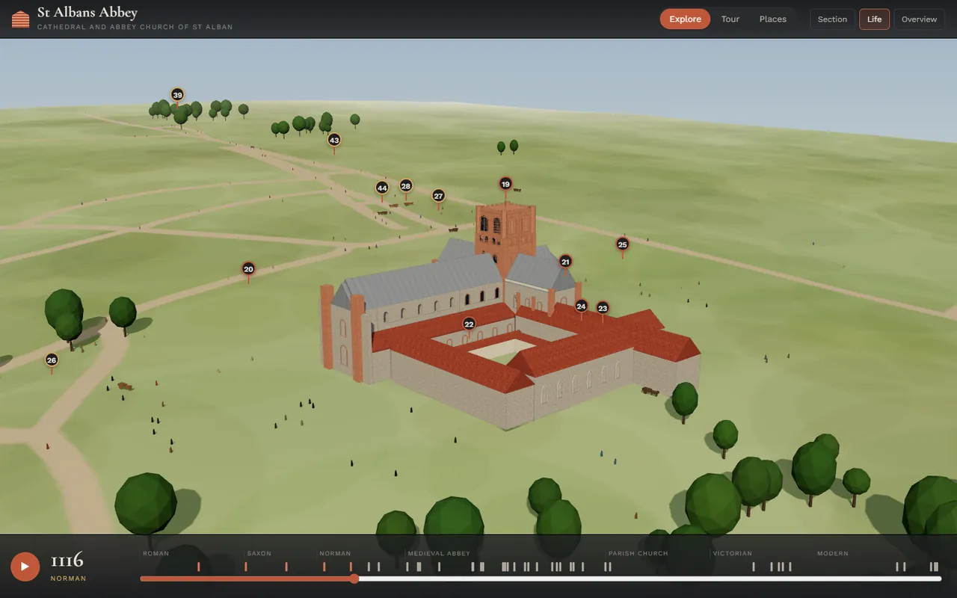Select map marker 23
957x598 pixels.
tap(603, 308)
